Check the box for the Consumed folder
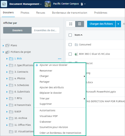 coord(70,45)
